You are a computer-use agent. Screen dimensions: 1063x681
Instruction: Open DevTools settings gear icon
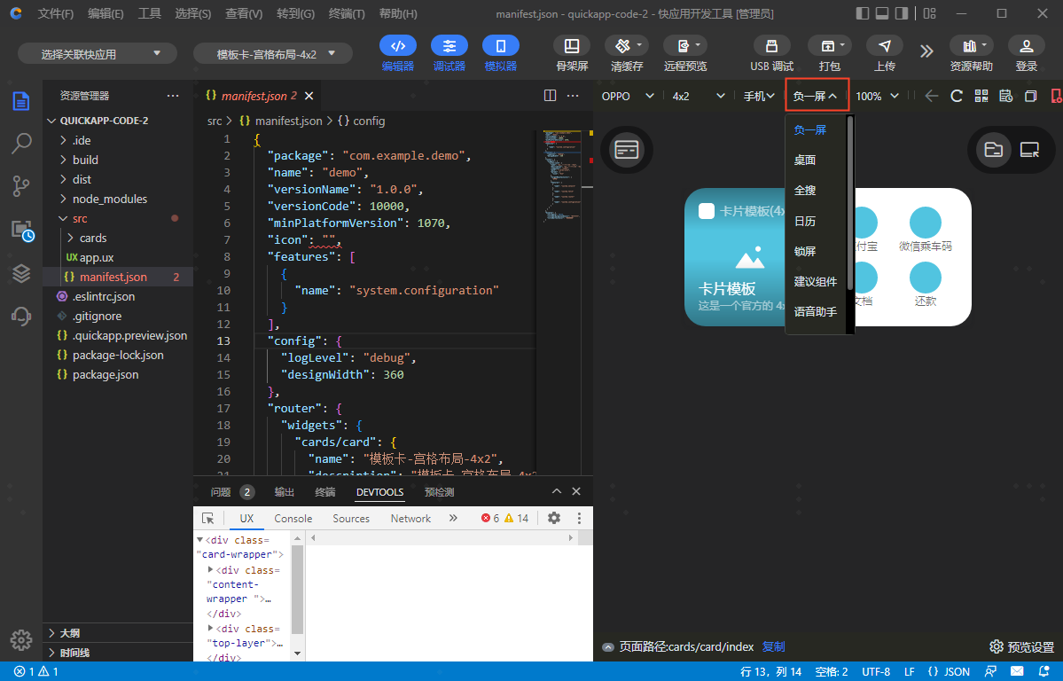(554, 519)
